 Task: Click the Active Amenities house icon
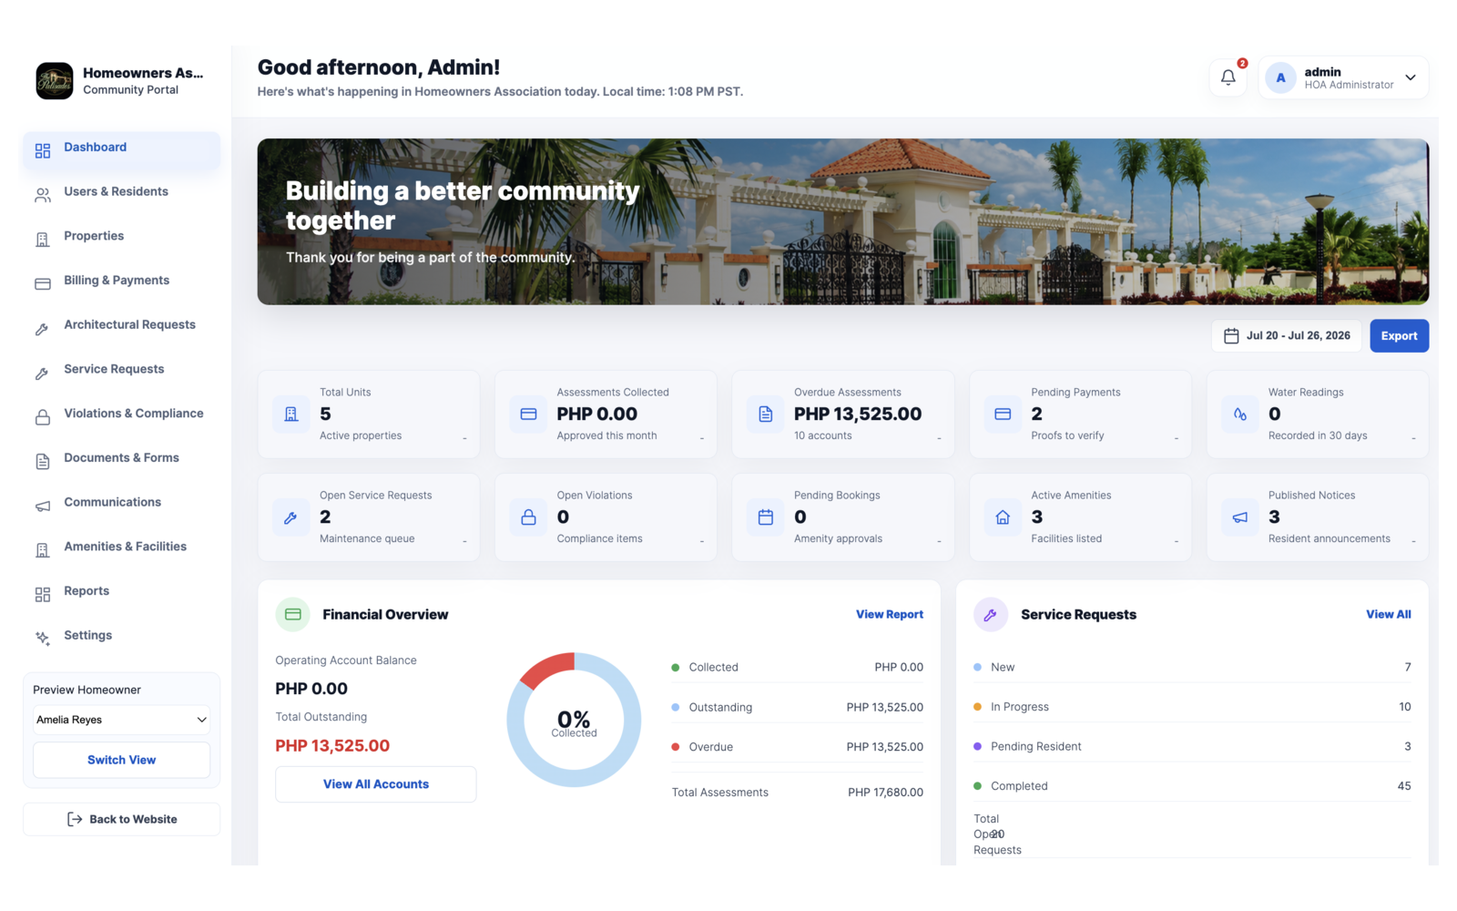(1003, 517)
